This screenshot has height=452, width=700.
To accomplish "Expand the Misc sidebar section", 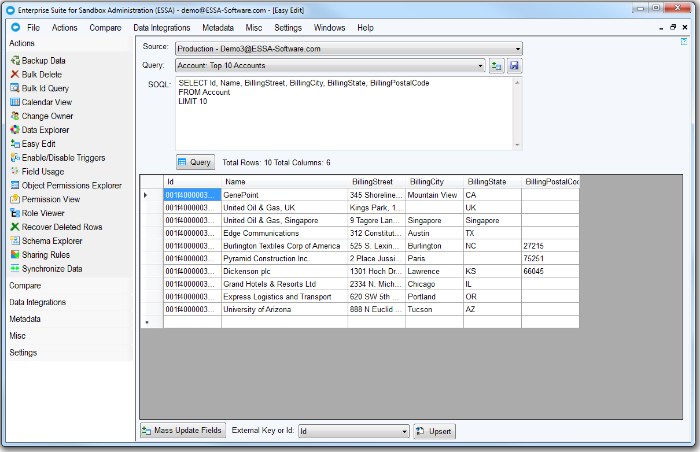I will [x=69, y=336].
